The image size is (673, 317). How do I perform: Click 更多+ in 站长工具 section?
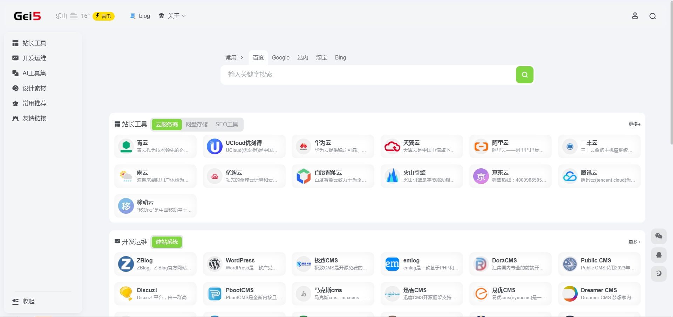coord(634,124)
